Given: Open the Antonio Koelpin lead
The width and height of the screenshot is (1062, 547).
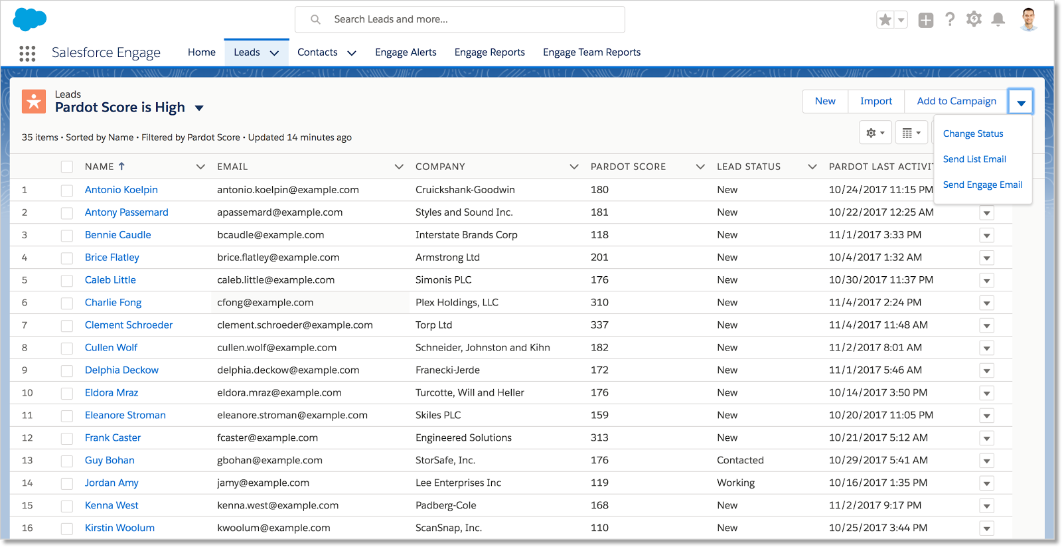Looking at the screenshot, I should 121,190.
